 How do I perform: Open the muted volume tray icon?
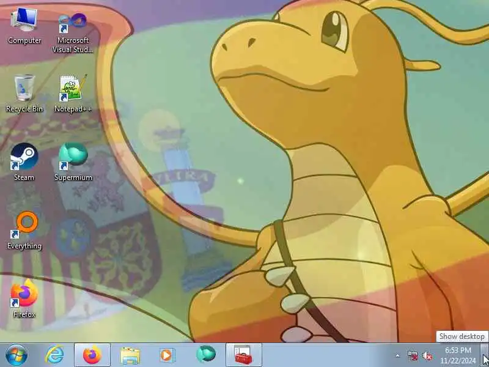427,355
